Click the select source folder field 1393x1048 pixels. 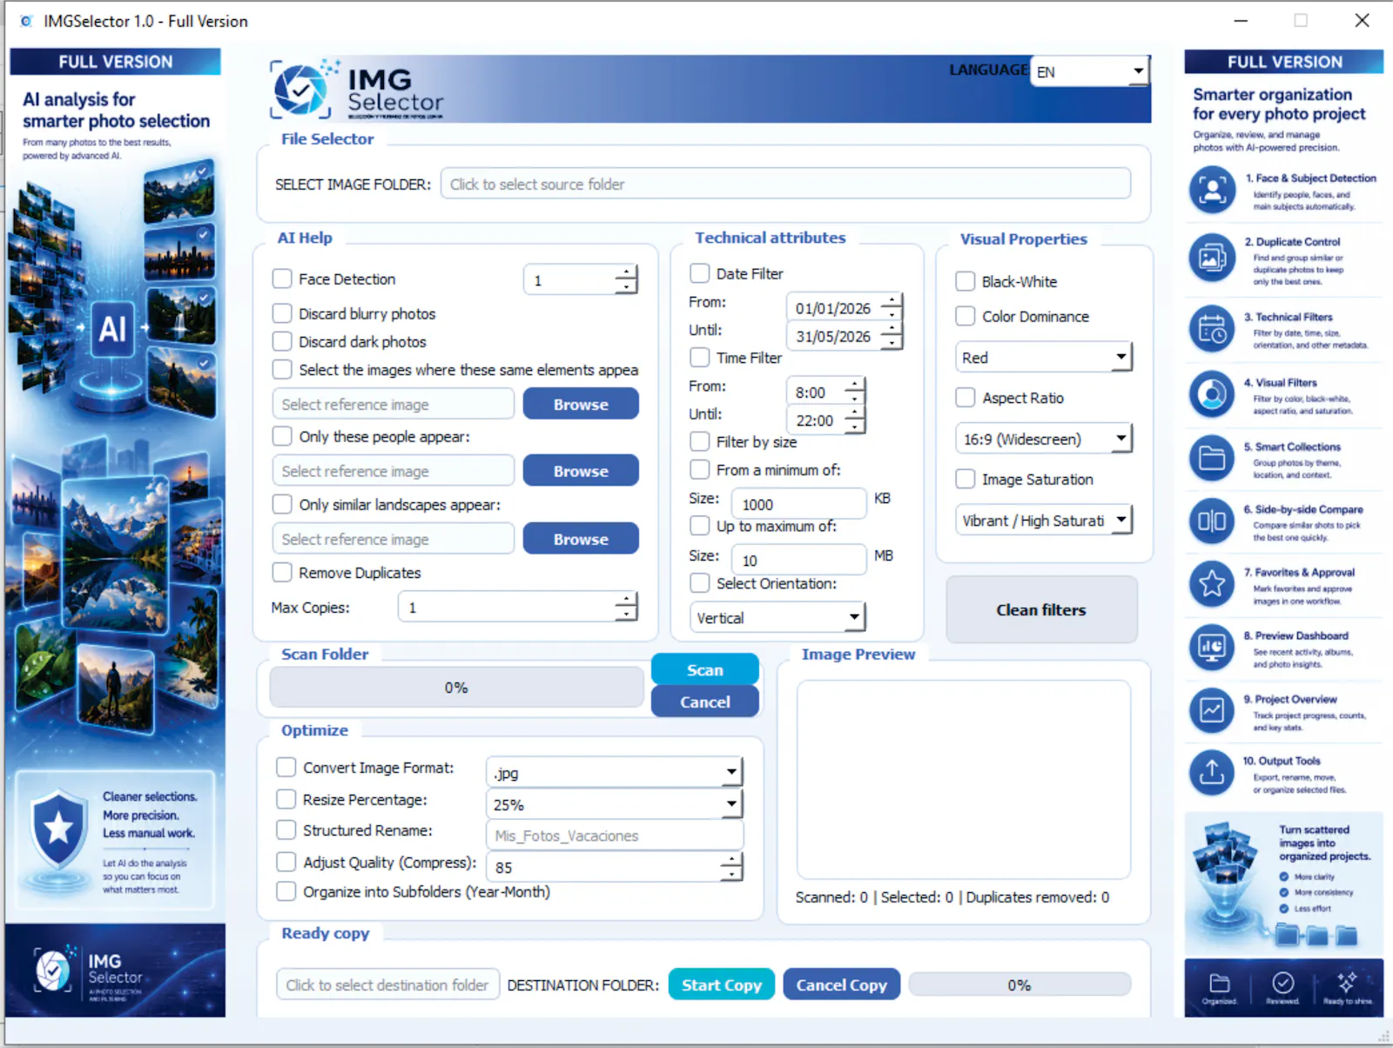pos(786,184)
